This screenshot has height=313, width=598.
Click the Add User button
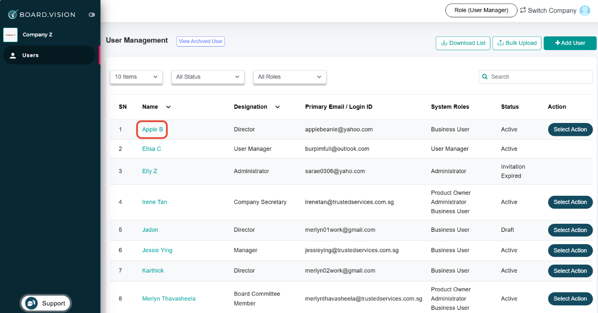(570, 43)
